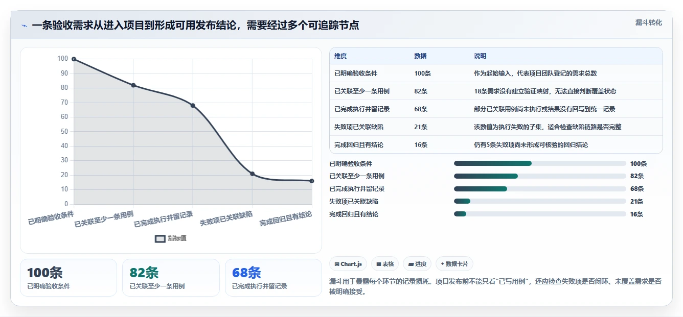
Task: Click description 作为起始输入，代表项目团队登记的需求总数
Action: (x=535, y=74)
